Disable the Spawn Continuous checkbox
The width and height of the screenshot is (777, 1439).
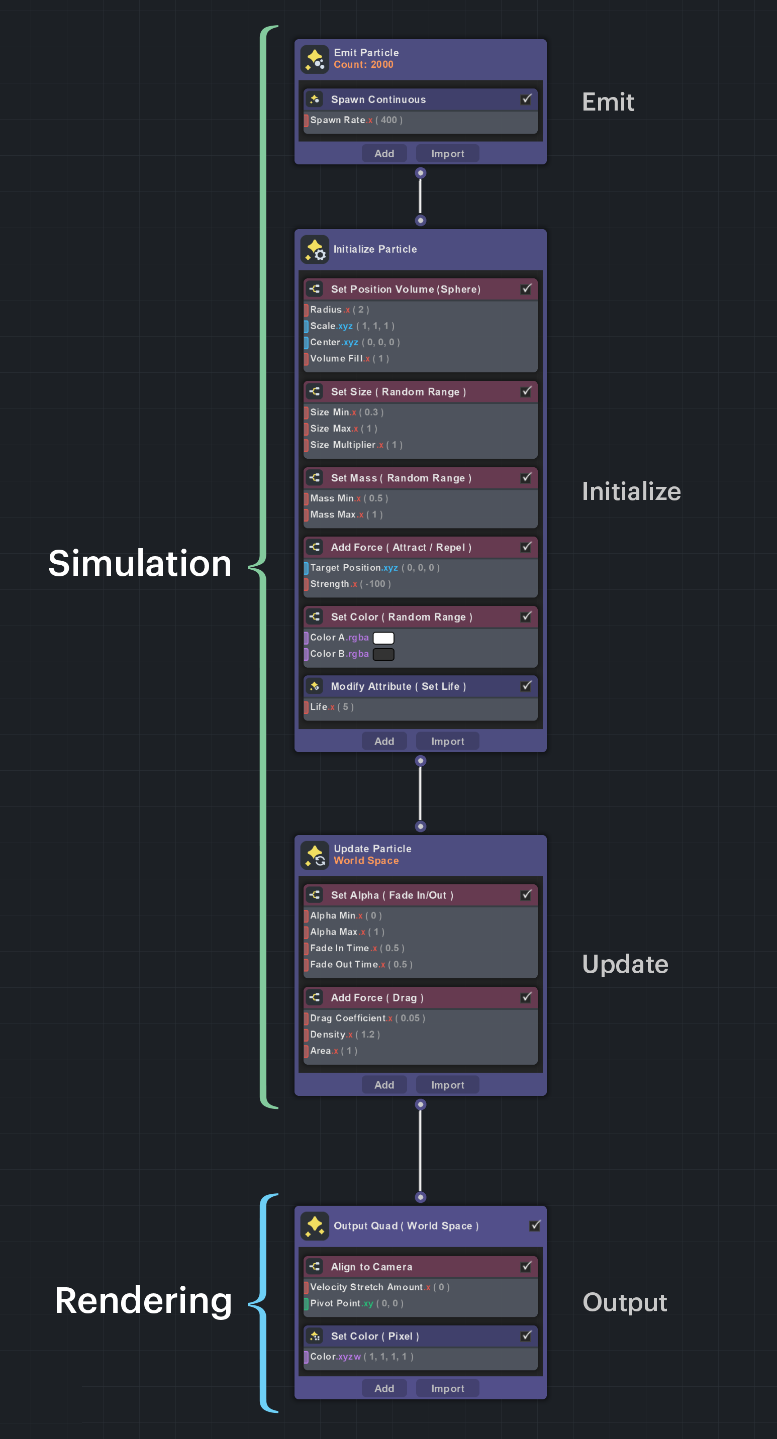click(x=526, y=99)
